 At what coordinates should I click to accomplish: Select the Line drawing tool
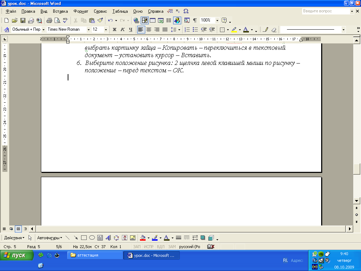click(x=67, y=237)
